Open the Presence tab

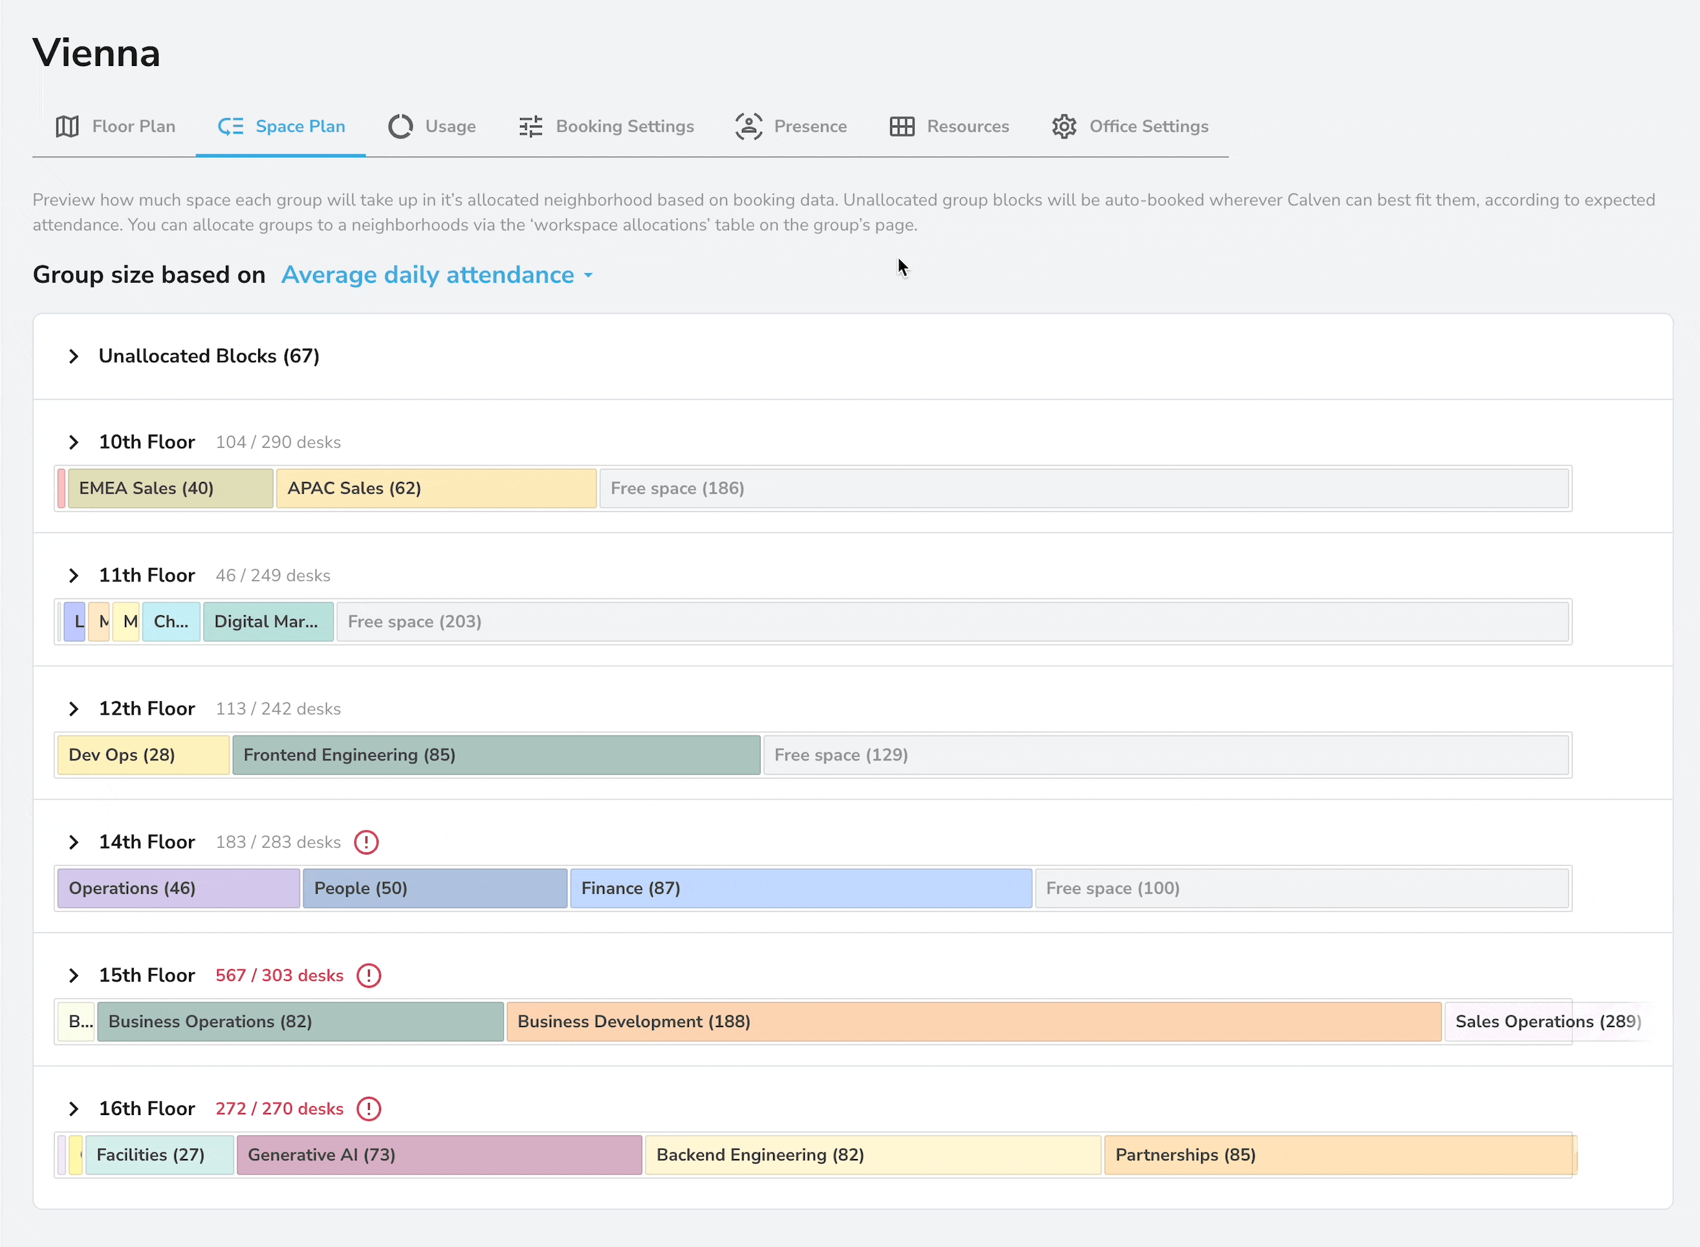[791, 126]
